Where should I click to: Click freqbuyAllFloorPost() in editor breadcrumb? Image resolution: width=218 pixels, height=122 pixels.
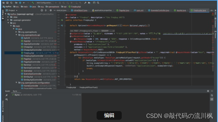(x=89, y=88)
